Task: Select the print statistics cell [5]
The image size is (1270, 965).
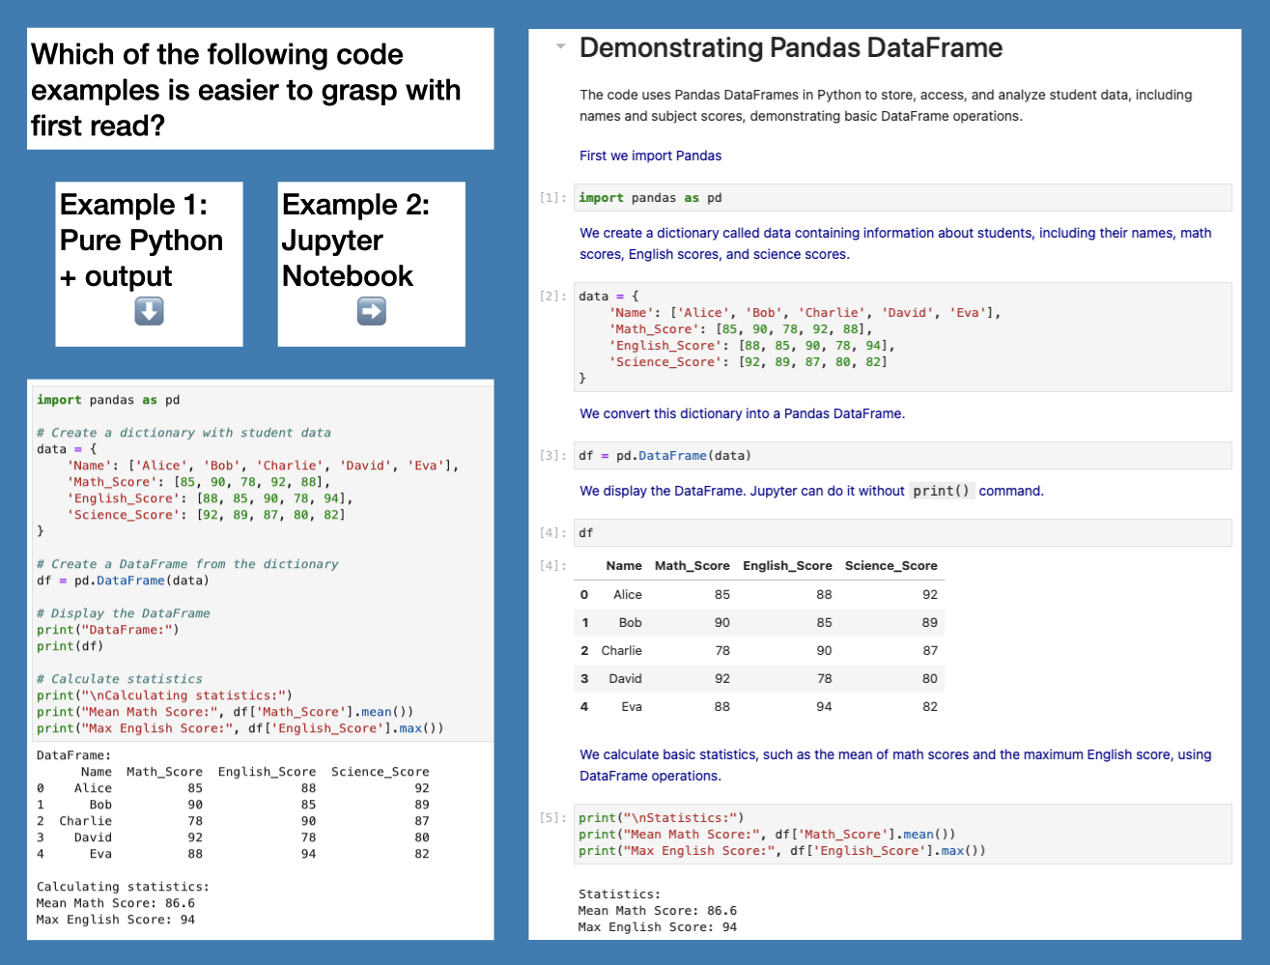Action: pyautogui.click(x=903, y=834)
